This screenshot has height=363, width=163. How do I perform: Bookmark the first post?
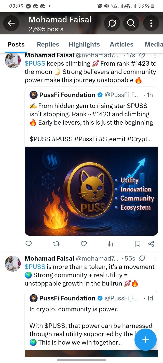coord(138,244)
